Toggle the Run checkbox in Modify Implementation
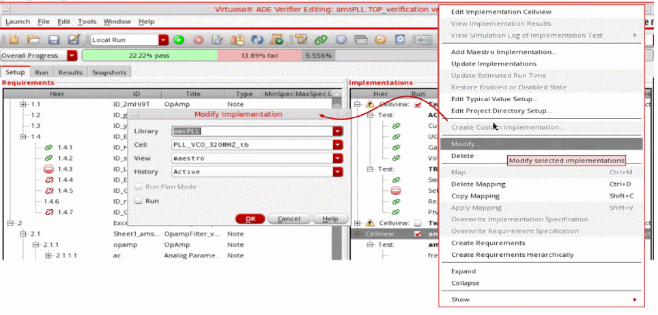This screenshot has height=315, width=658. pyautogui.click(x=138, y=201)
